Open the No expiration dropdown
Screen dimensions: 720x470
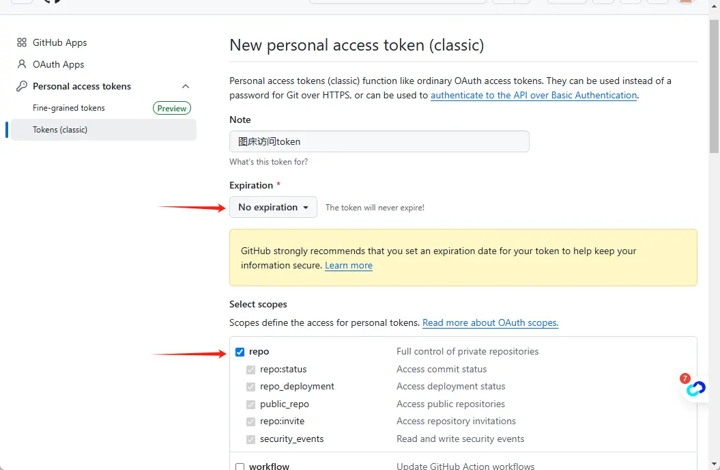click(x=273, y=207)
